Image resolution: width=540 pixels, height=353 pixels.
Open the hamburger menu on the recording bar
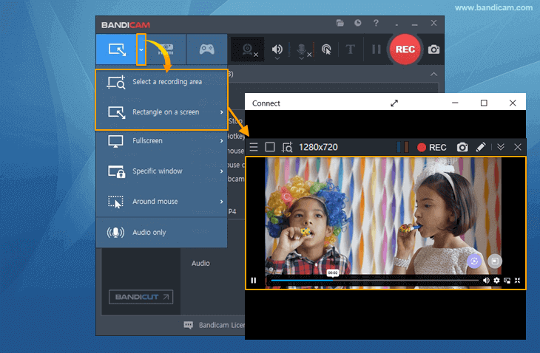(254, 147)
